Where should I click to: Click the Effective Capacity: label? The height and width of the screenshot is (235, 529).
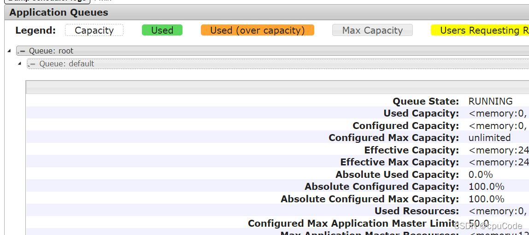411,150
